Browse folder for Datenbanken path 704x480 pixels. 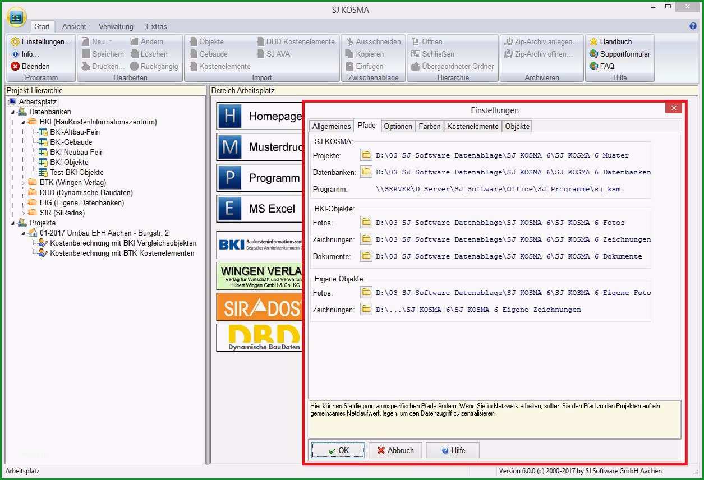(366, 172)
